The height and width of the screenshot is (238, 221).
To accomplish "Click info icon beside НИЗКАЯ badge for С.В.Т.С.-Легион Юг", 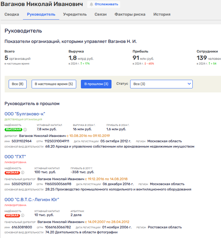I will click(x=23, y=215).
